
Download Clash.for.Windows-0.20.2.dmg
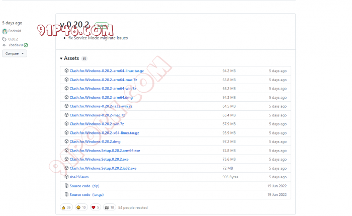pos(95,141)
